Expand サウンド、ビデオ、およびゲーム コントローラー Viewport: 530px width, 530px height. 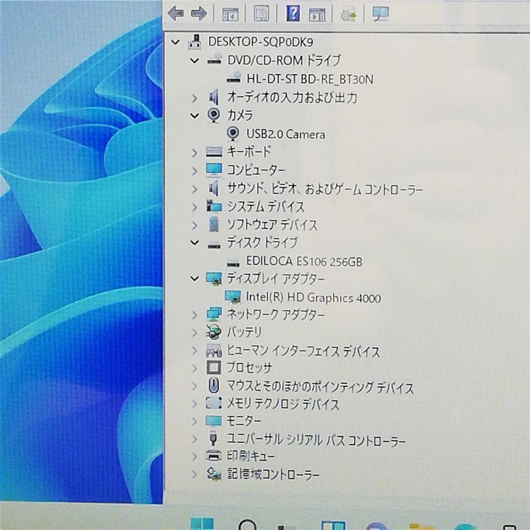coord(195,189)
